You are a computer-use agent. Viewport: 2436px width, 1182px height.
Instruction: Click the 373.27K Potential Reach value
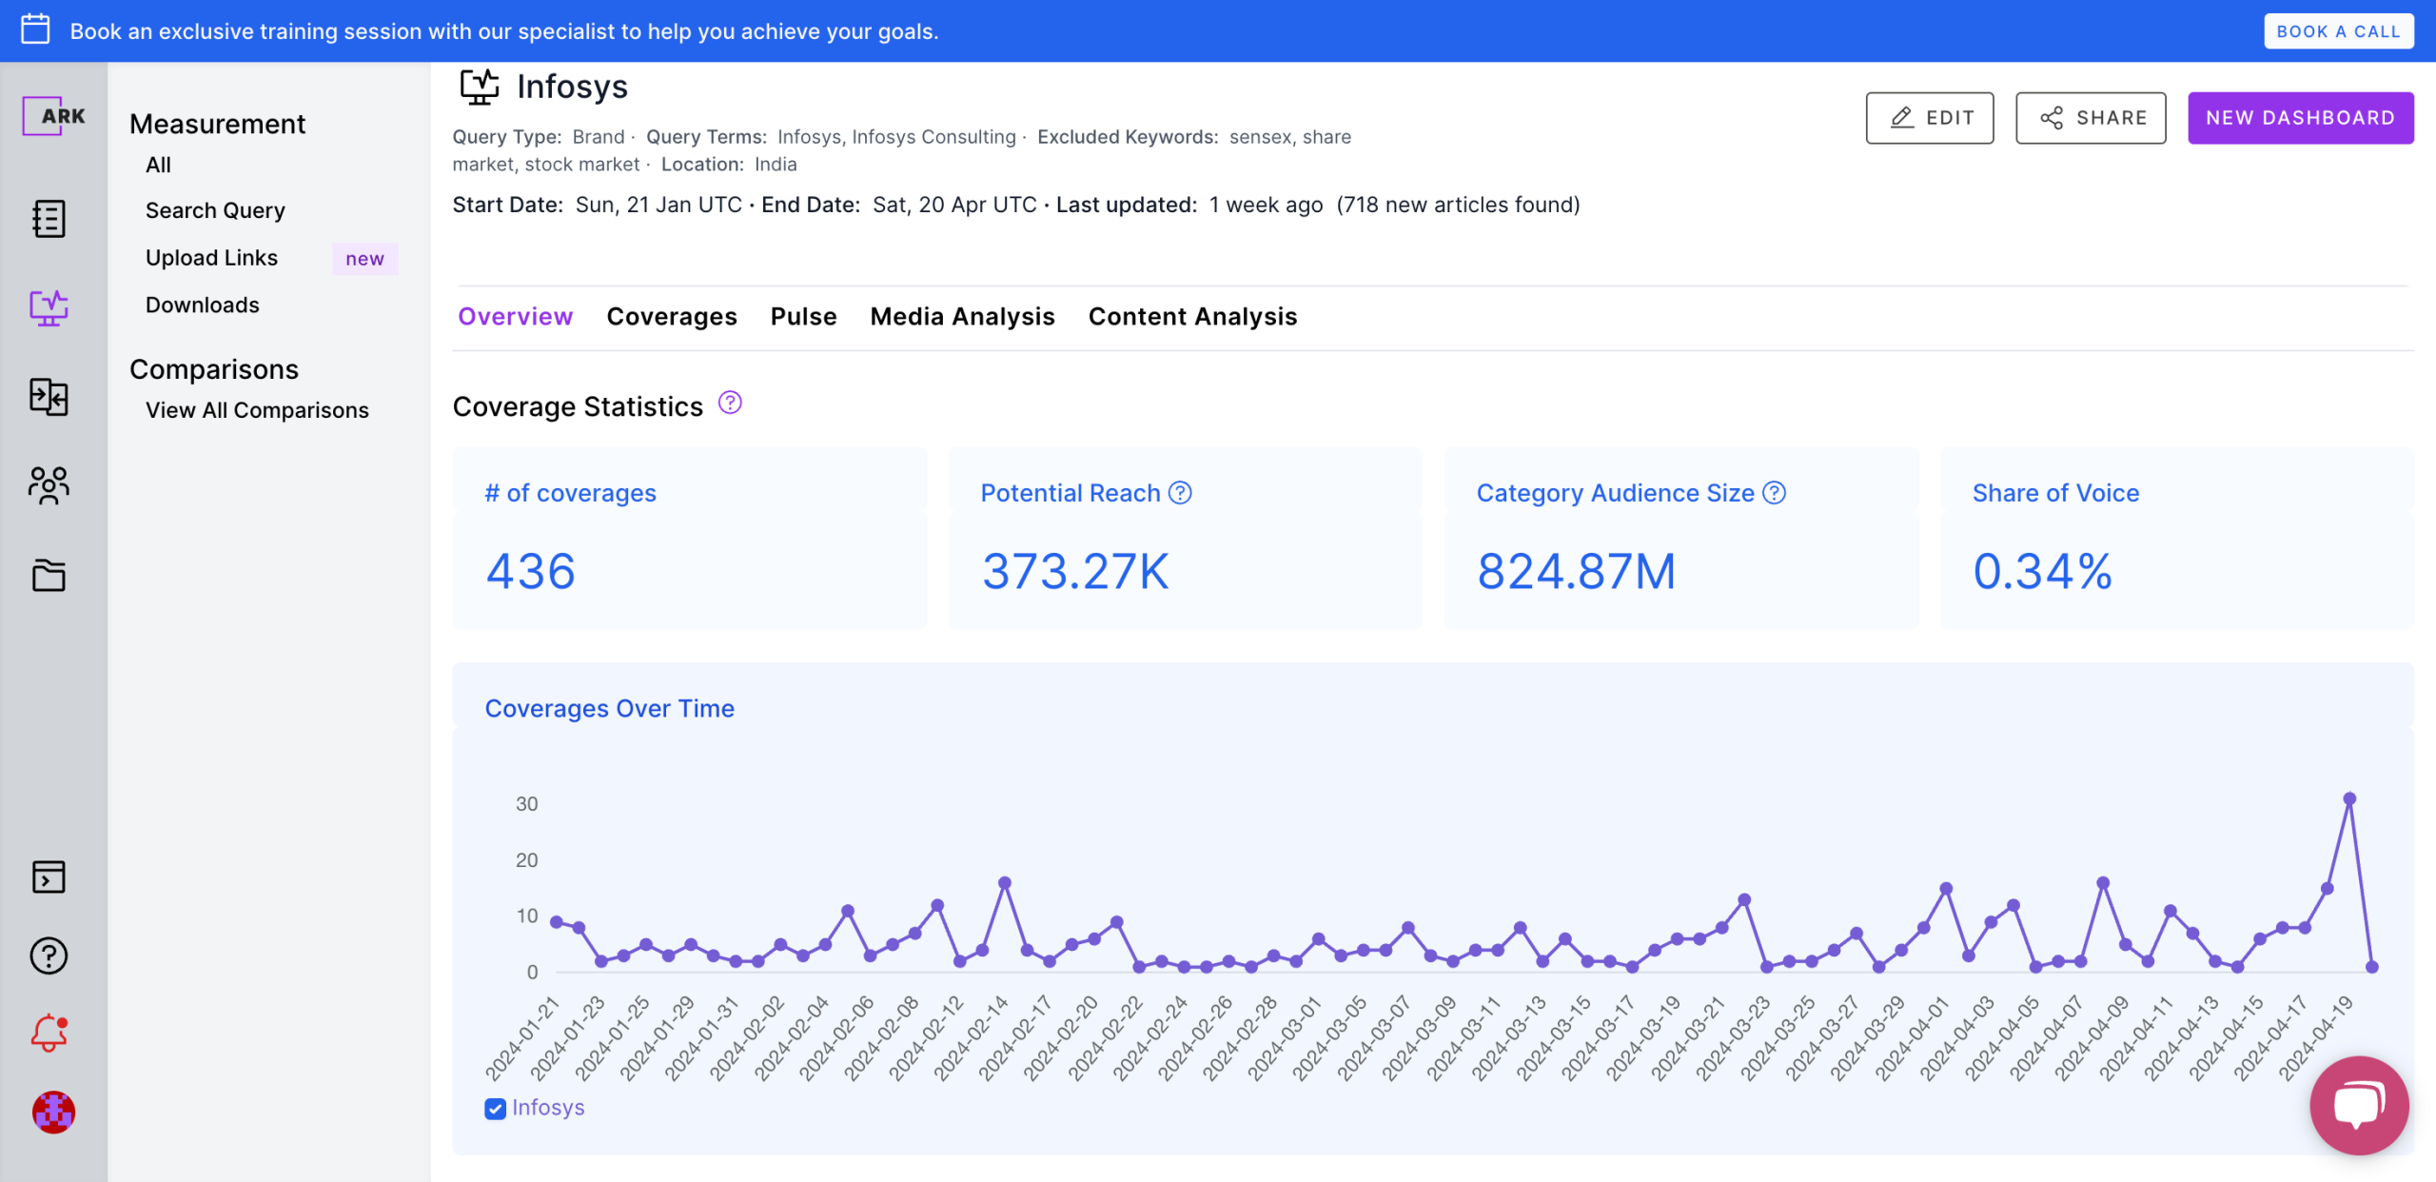tap(1075, 572)
